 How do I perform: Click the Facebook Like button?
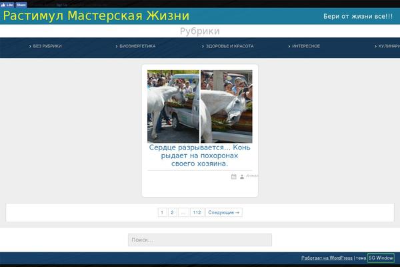(x=7, y=5)
